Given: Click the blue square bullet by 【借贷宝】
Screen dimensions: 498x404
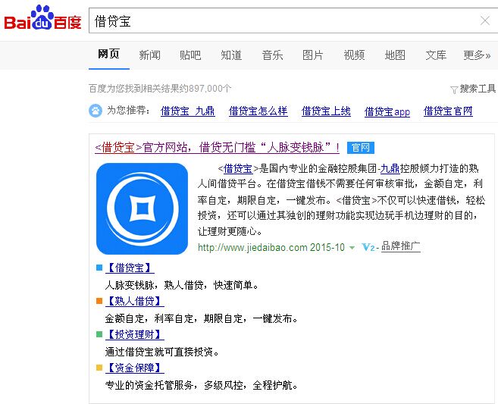Looking at the screenshot, I should pyautogui.click(x=99, y=268).
